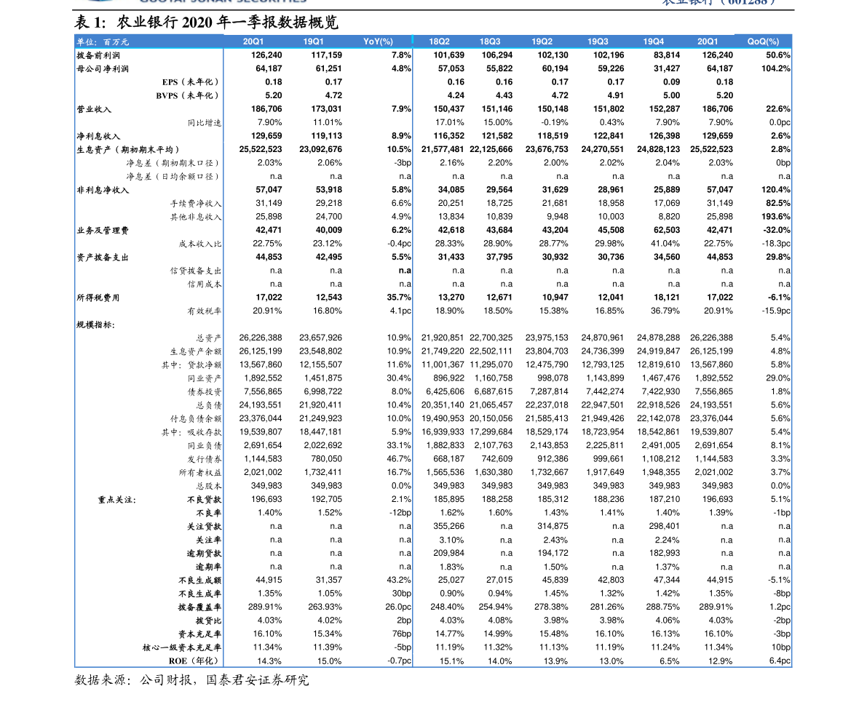The width and height of the screenshot is (867, 702).
Task: Click the row label "关注贷款"
Action: pyautogui.click(x=205, y=527)
